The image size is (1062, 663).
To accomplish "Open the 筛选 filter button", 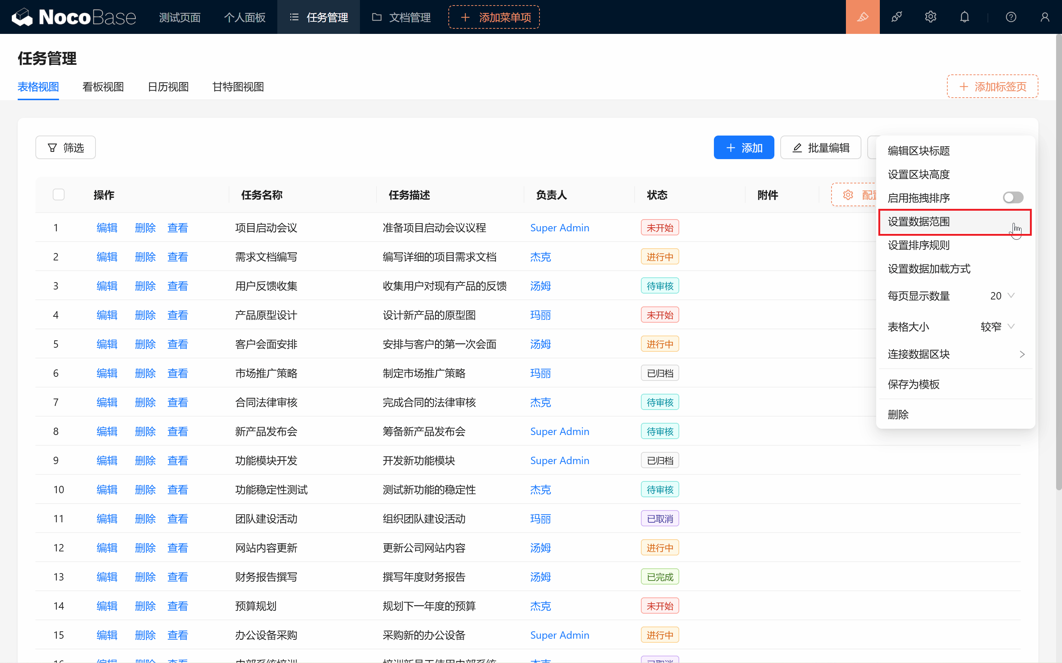I will pos(65,148).
